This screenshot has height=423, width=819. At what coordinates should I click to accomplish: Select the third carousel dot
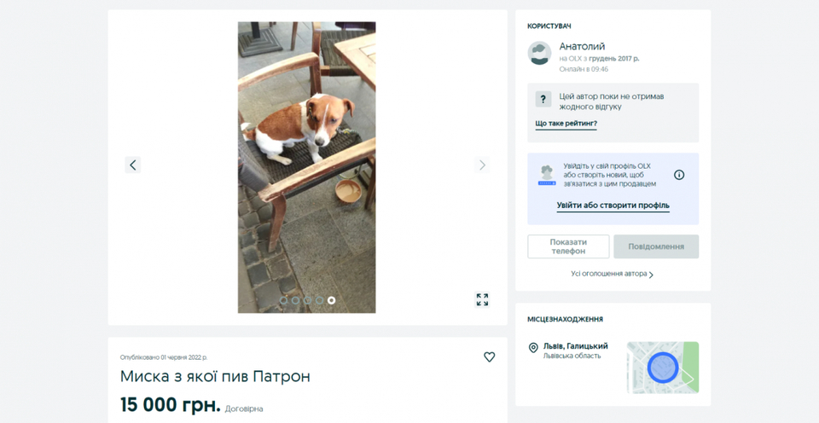(x=308, y=300)
